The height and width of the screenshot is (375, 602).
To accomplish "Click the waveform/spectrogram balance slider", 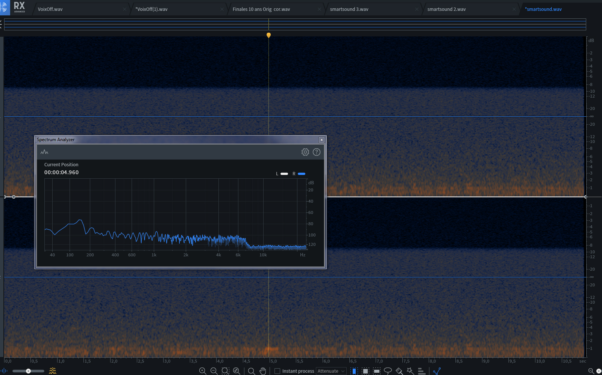I will click(28, 371).
